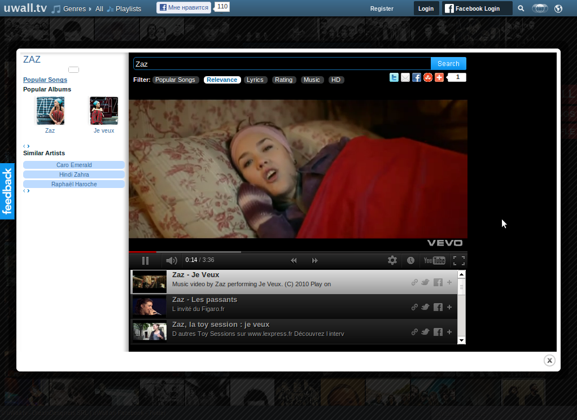Select Rating filter
The width and height of the screenshot is (577, 420).
pyautogui.click(x=284, y=80)
